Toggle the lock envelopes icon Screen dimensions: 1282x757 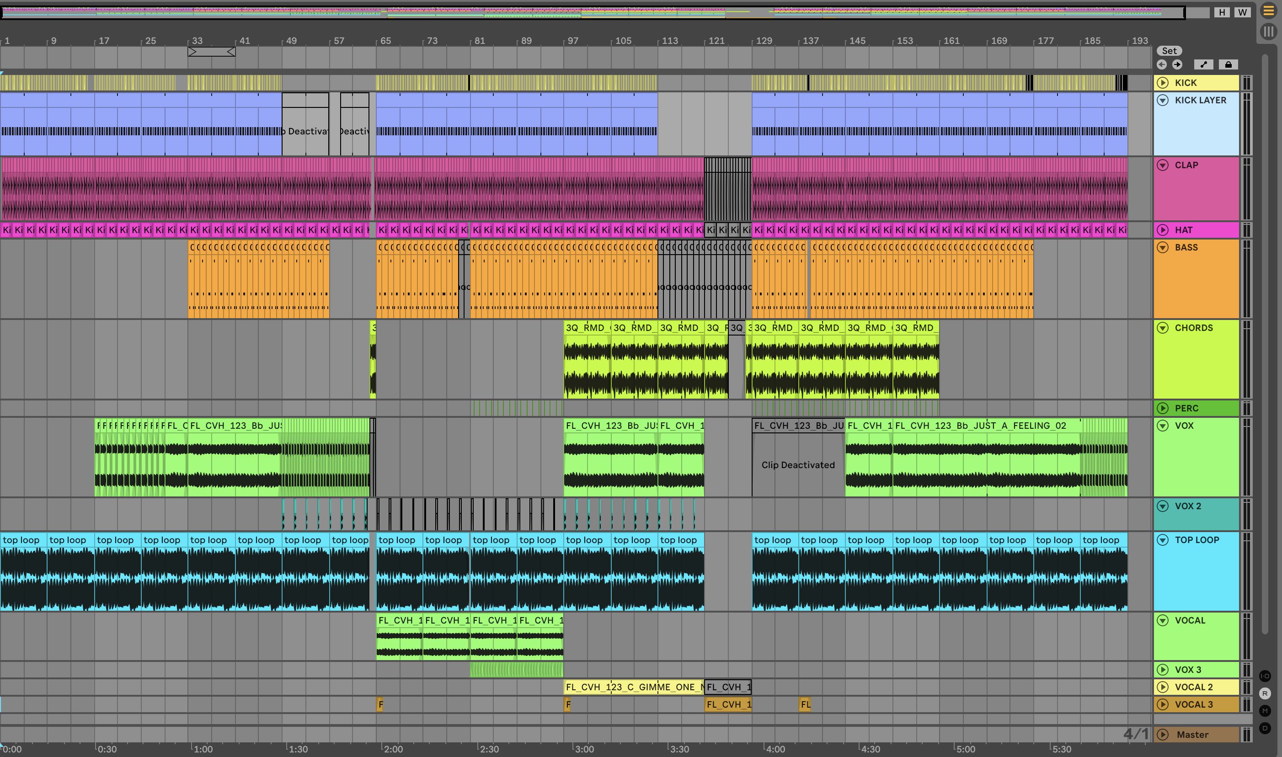pos(1229,64)
